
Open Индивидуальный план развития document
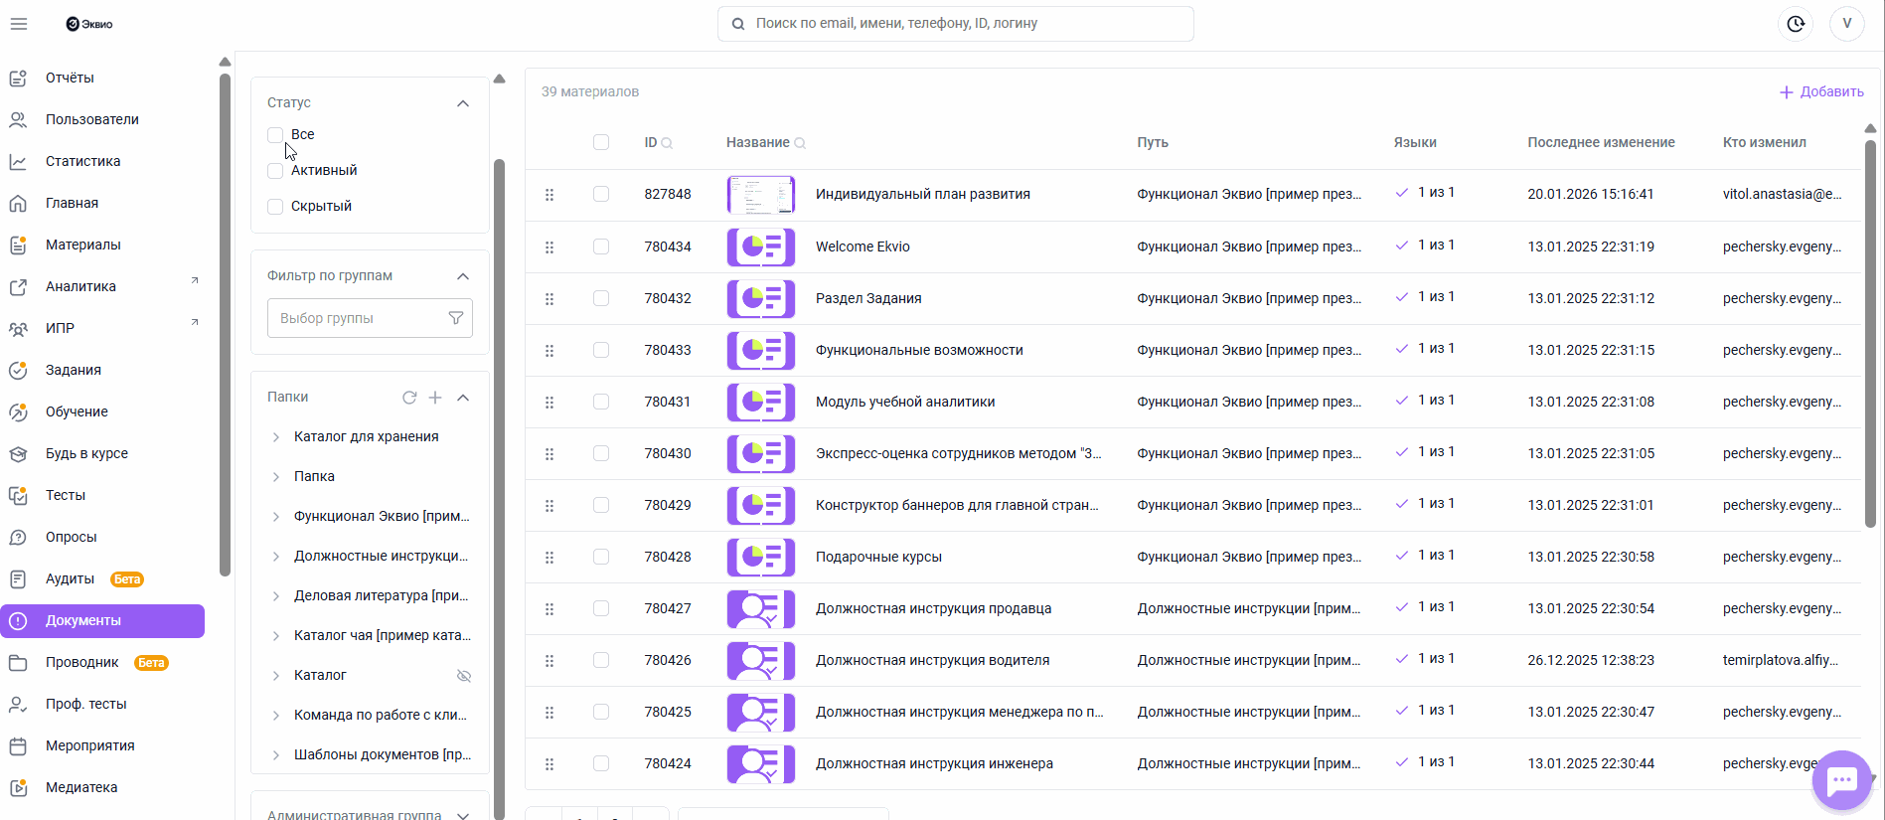922,194
